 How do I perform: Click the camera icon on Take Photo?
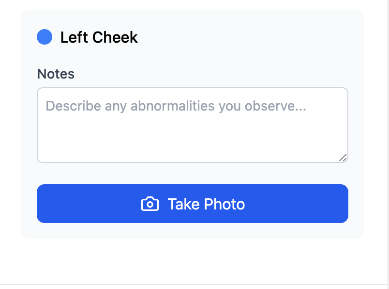pos(150,204)
